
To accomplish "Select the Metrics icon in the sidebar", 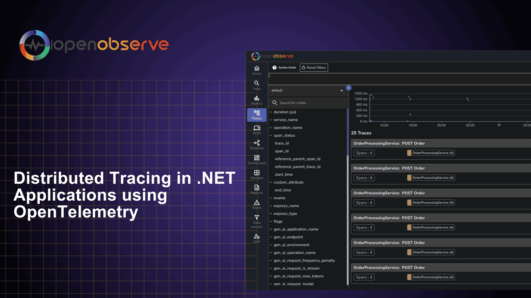I will pos(256,100).
